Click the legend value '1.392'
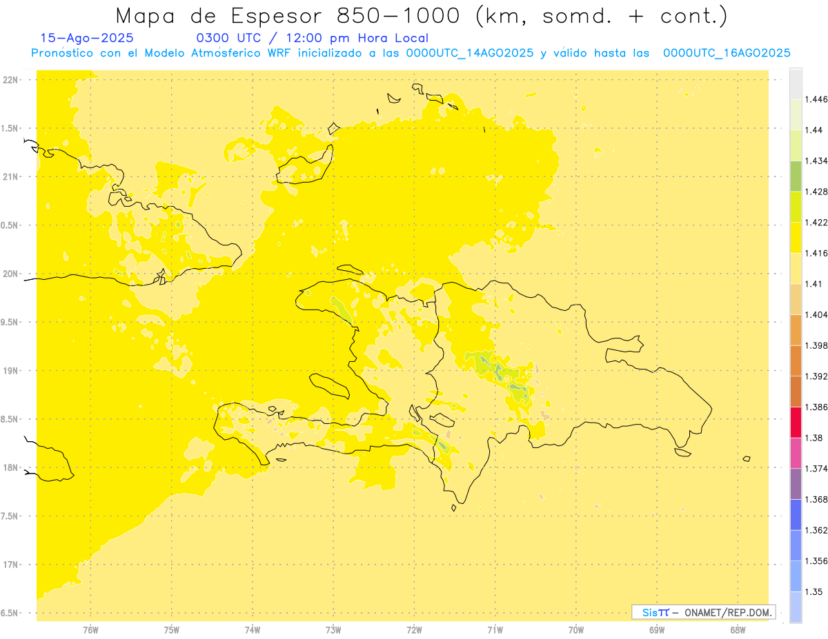 point(816,376)
